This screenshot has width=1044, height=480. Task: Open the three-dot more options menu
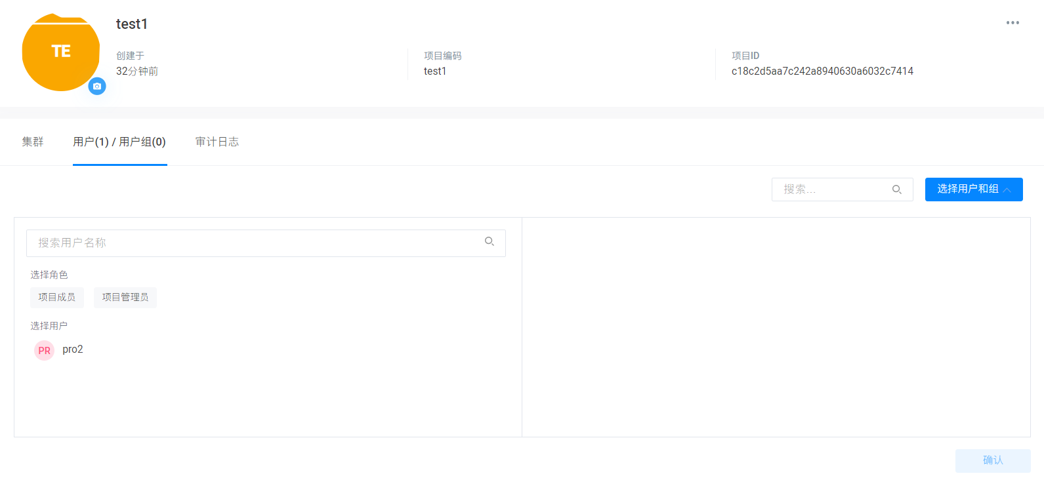pos(1013,23)
